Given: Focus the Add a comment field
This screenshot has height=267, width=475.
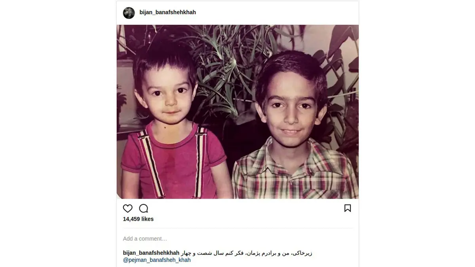Looking at the screenshot, I should pos(237,239).
